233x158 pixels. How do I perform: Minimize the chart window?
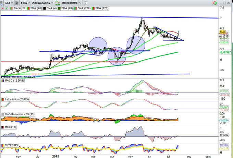click(x=221, y=3)
